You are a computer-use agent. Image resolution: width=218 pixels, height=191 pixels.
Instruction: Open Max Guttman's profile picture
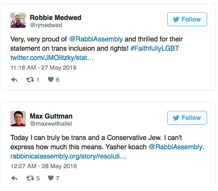18,119
